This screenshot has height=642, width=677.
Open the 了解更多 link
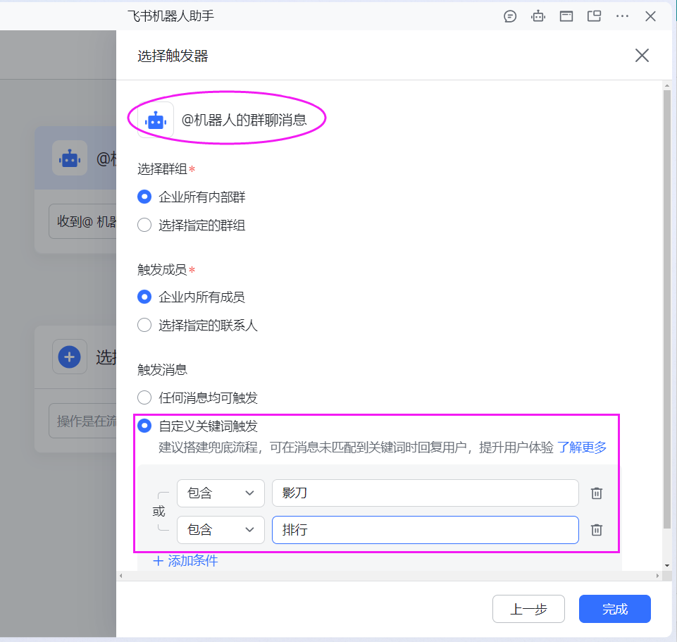pyautogui.click(x=582, y=447)
